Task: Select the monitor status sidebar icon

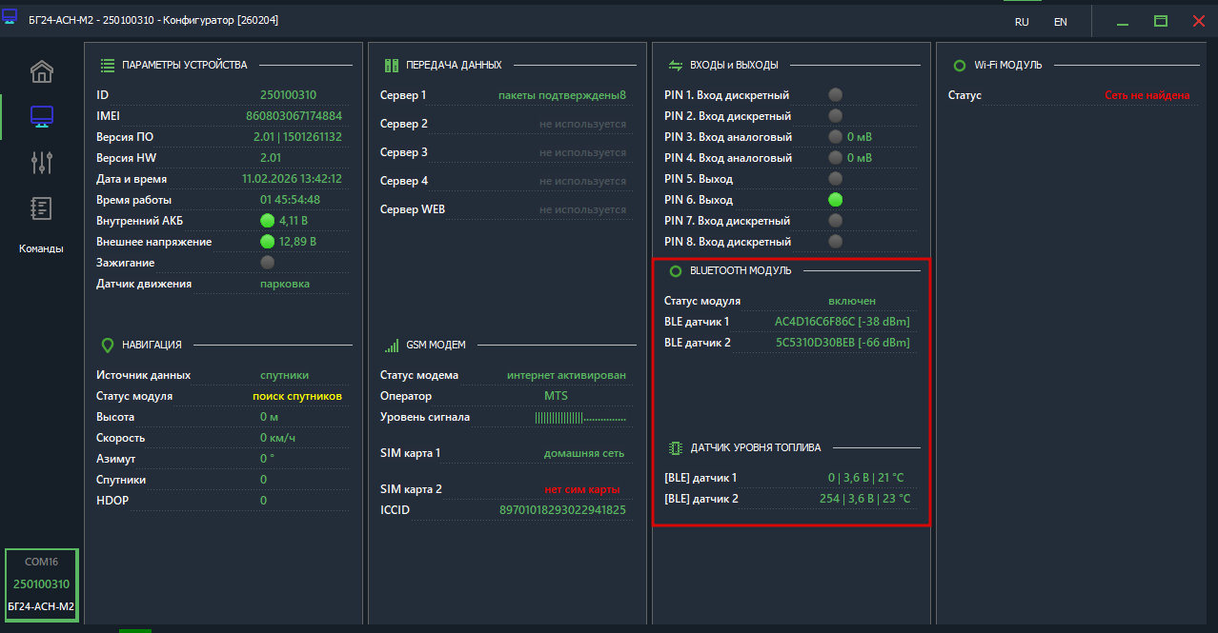Action: [x=42, y=117]
